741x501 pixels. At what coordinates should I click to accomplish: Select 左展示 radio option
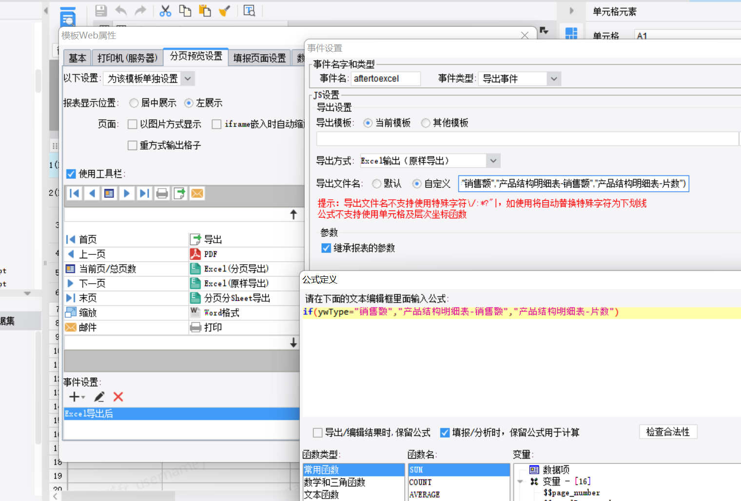point(189,103)
